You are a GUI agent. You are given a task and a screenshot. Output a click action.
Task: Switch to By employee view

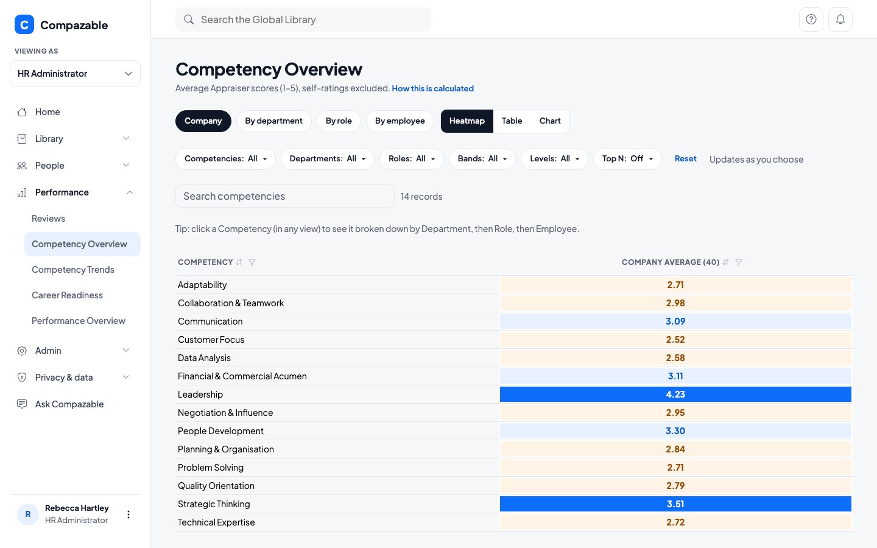click(400, 121)
